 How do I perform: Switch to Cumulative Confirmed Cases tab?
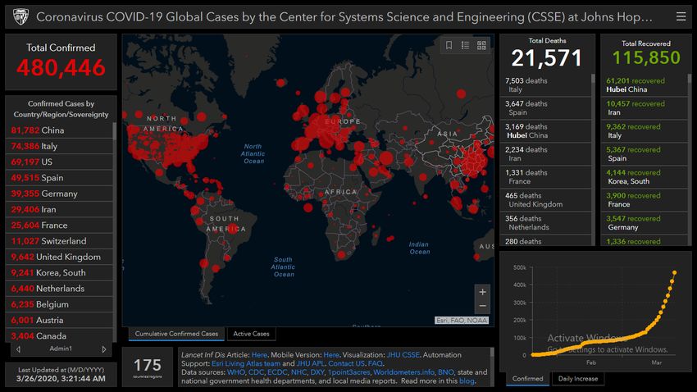pos(176,334)
